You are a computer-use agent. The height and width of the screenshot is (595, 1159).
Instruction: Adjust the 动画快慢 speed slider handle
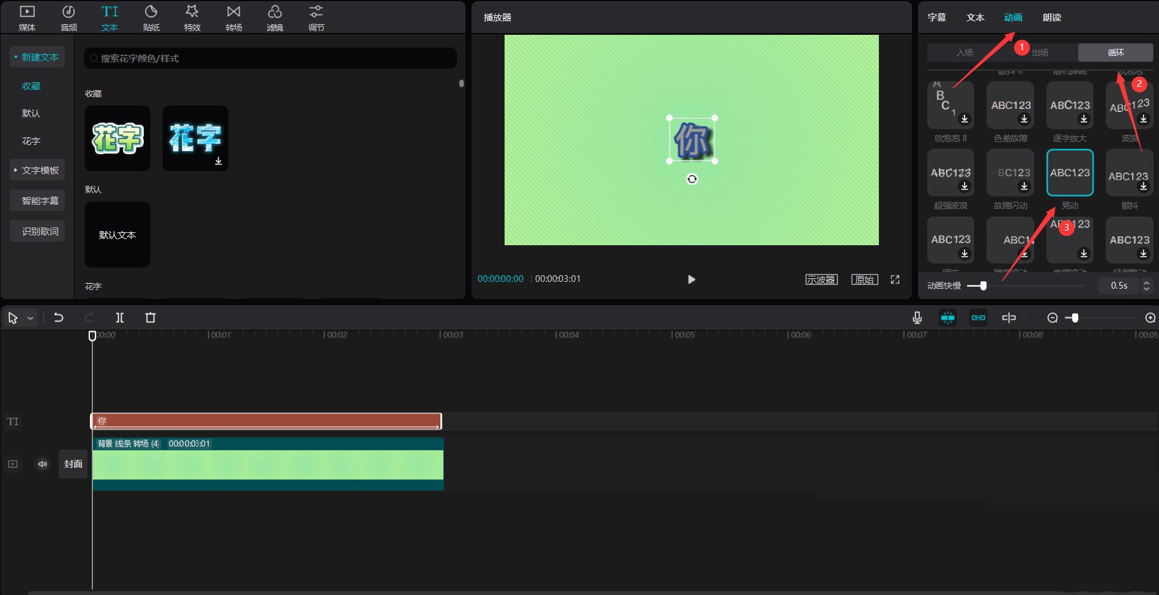click(983, 286)
